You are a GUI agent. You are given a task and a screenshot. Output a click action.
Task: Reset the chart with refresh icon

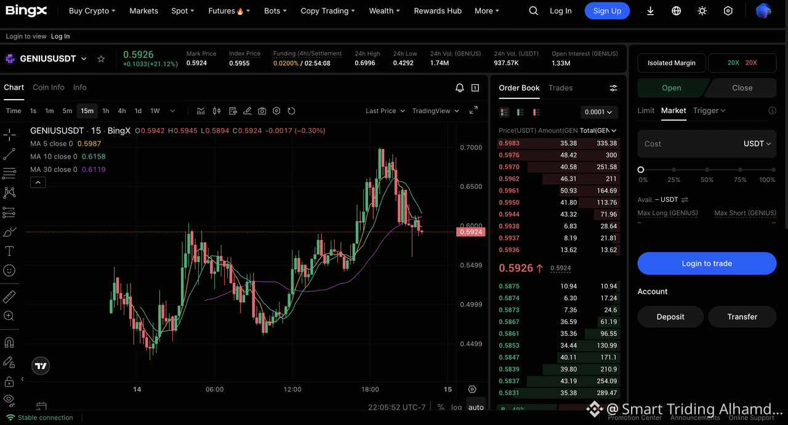coord(292,111)
